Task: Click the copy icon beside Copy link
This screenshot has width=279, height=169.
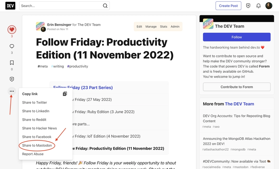Action: pos(65,94)
